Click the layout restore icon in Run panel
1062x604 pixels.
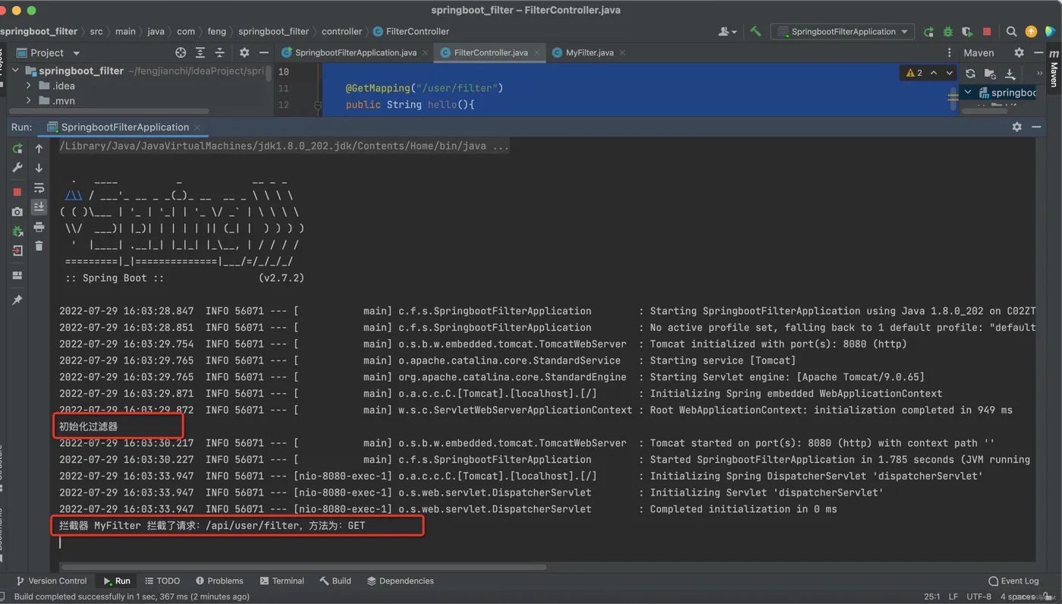17,275
